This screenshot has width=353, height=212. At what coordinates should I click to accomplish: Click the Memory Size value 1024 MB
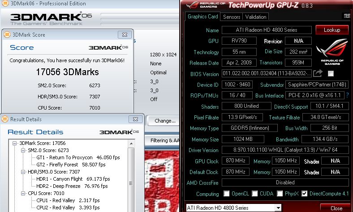pyautogui.click(x=243, y=139)
